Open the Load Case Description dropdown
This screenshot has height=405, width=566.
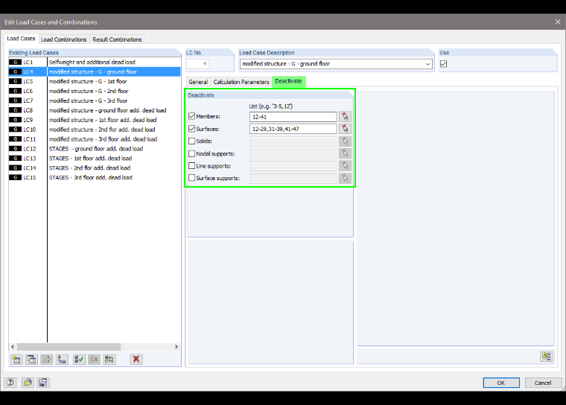pos(427,64)
